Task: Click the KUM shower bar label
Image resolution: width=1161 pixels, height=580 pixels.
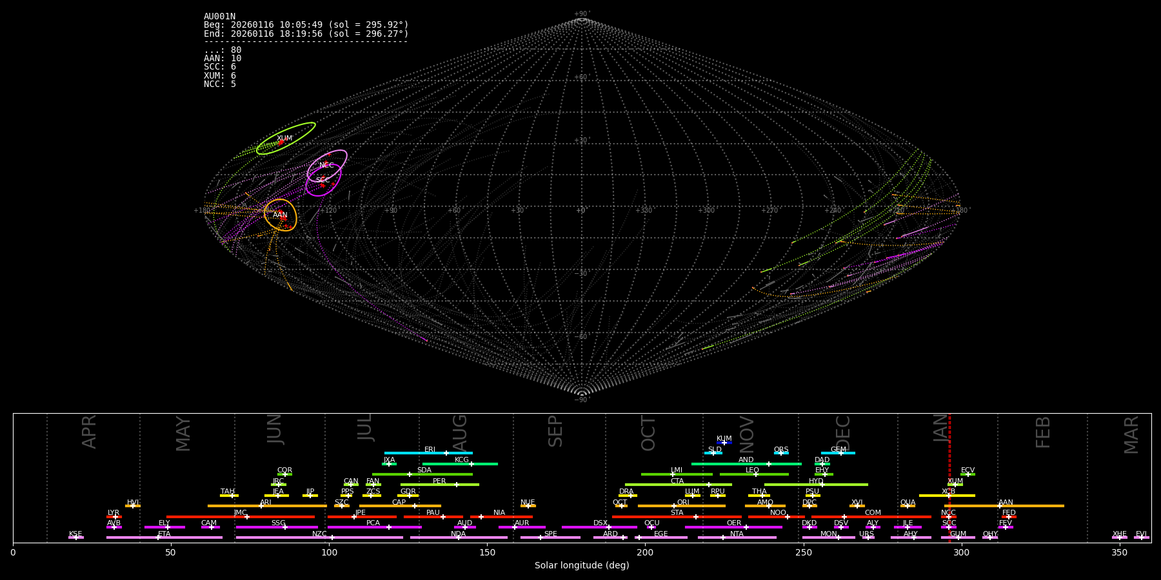Action: click(724, 439)
